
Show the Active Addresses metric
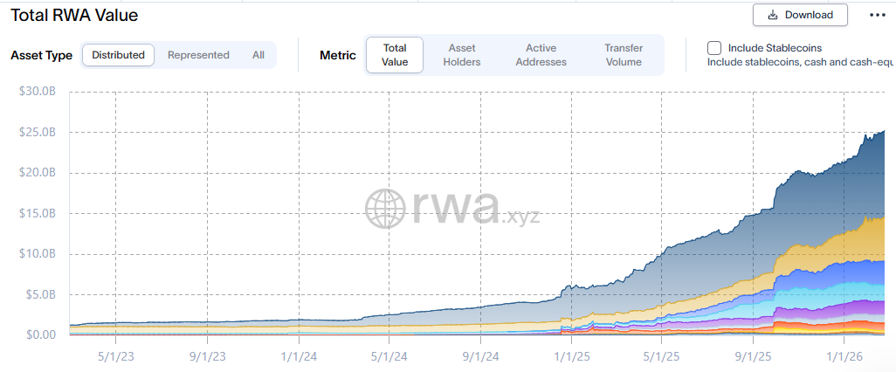click(x=541, y=55)
